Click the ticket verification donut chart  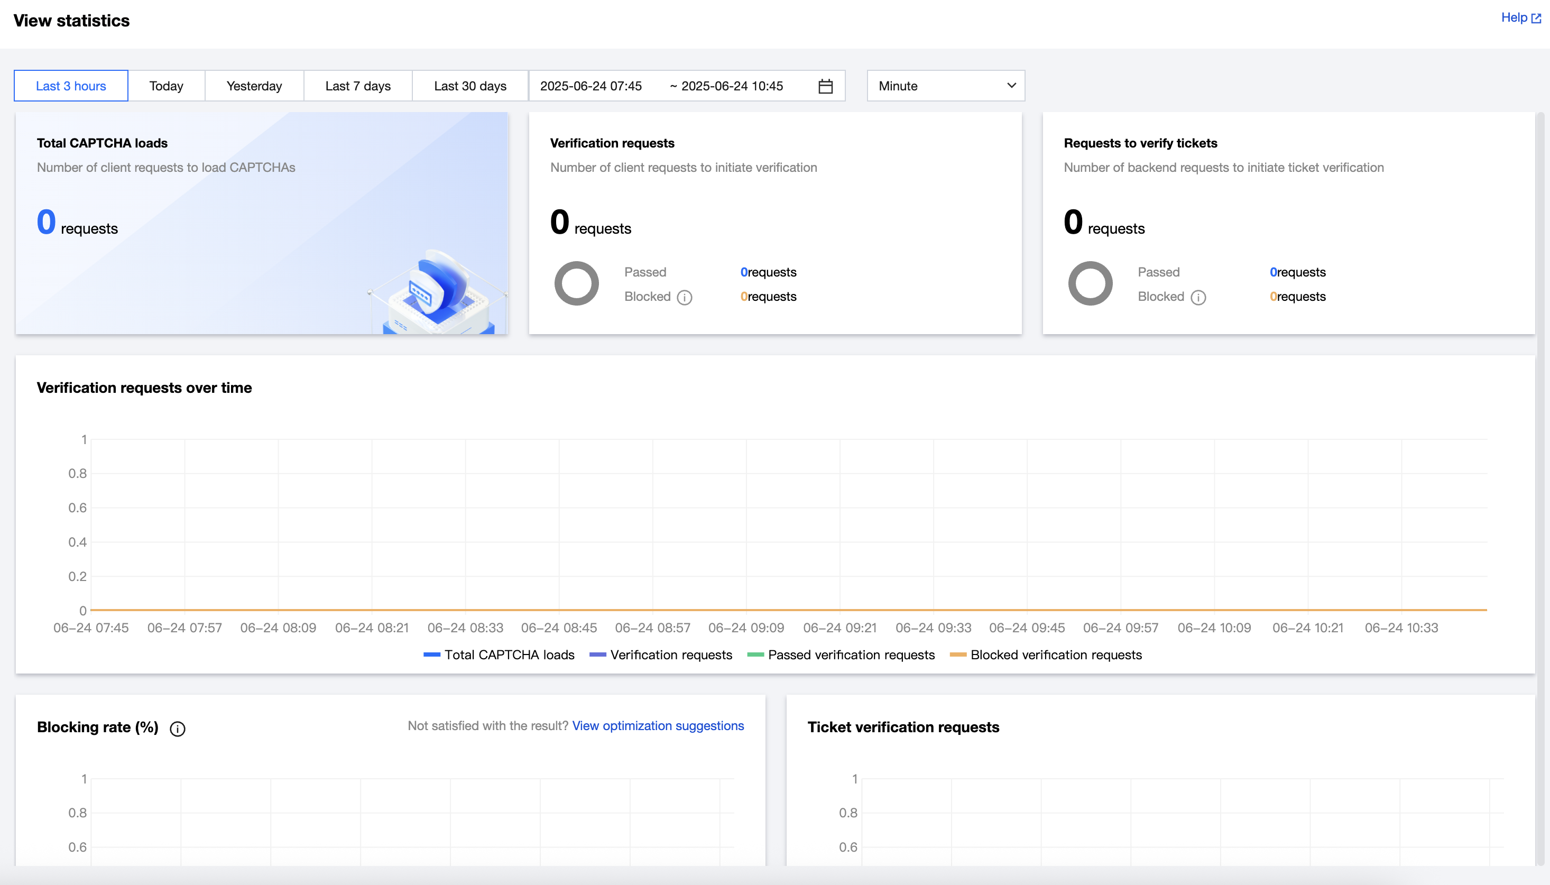[1090, 284]
